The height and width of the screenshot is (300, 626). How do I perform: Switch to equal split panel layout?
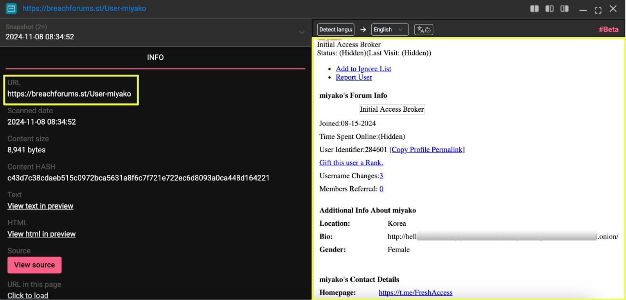534,9
